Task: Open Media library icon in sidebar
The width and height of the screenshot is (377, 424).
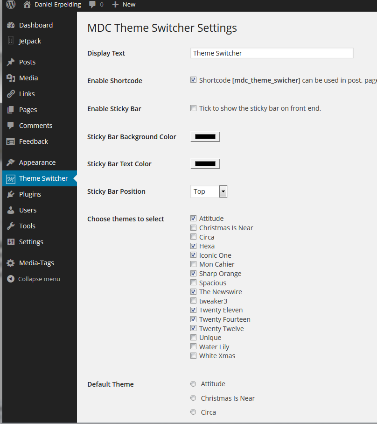Action: tap(11, 78)
